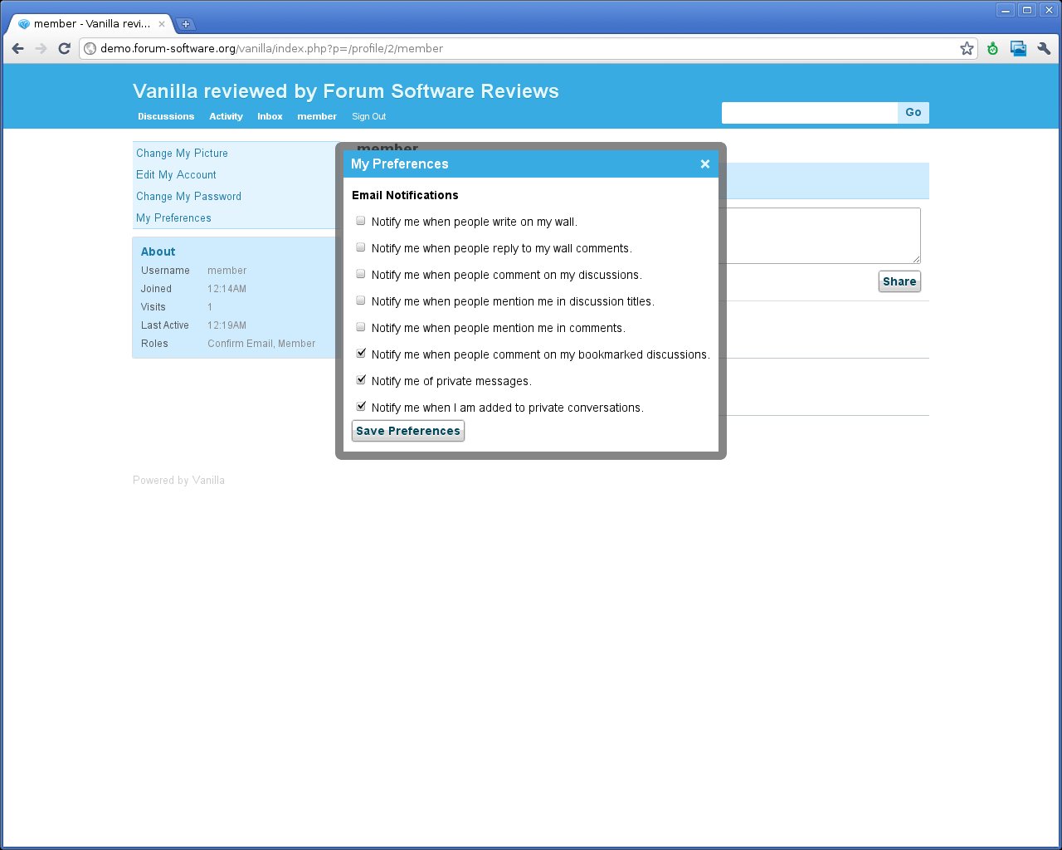
Task: Open the Discussions menu item
Action: click(166, 116)
